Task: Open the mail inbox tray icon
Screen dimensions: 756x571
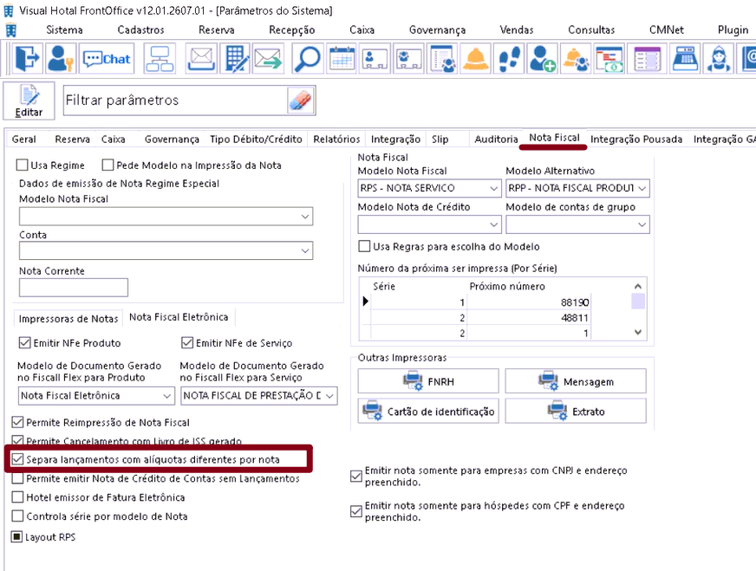Action: pyautogui.click(x=201, y=58)
